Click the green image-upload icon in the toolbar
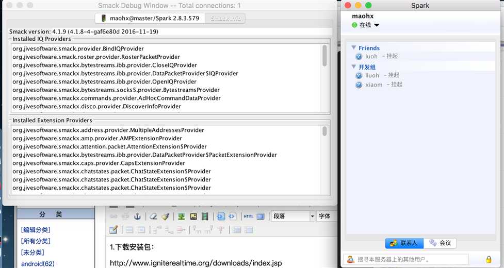This screenshot has height=268, width=504. click(x=181, y=216)
